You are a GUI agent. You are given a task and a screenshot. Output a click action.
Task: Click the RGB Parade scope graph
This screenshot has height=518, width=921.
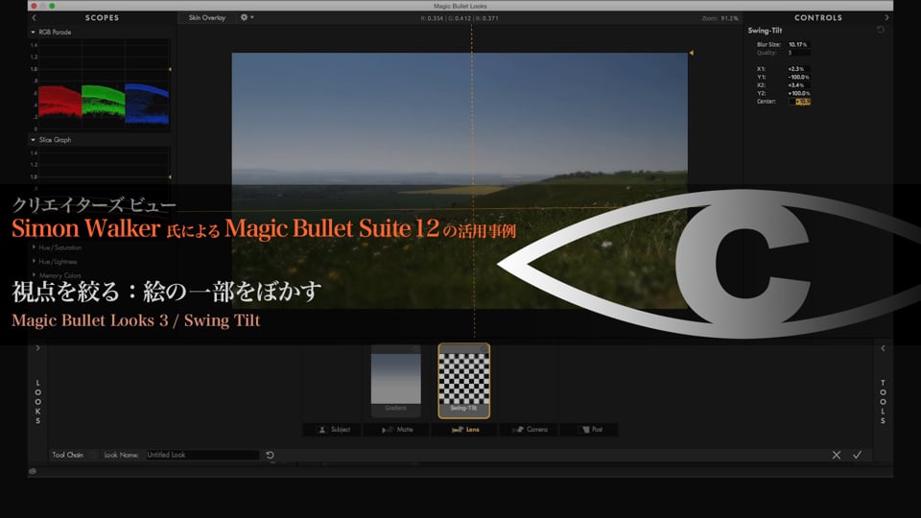pos(104,85)
